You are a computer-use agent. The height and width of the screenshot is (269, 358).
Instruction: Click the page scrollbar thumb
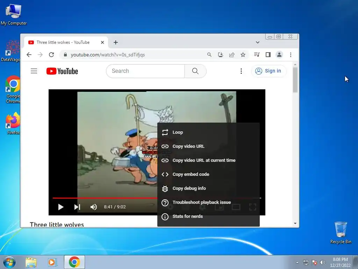(x=295, y=80)
